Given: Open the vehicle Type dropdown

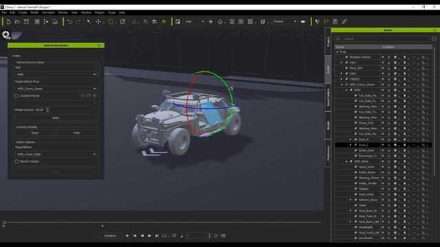Looking at the screenshot, I should [x=56, y=75].
